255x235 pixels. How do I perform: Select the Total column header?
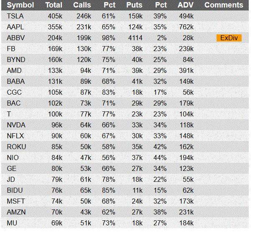coord(54,5)
